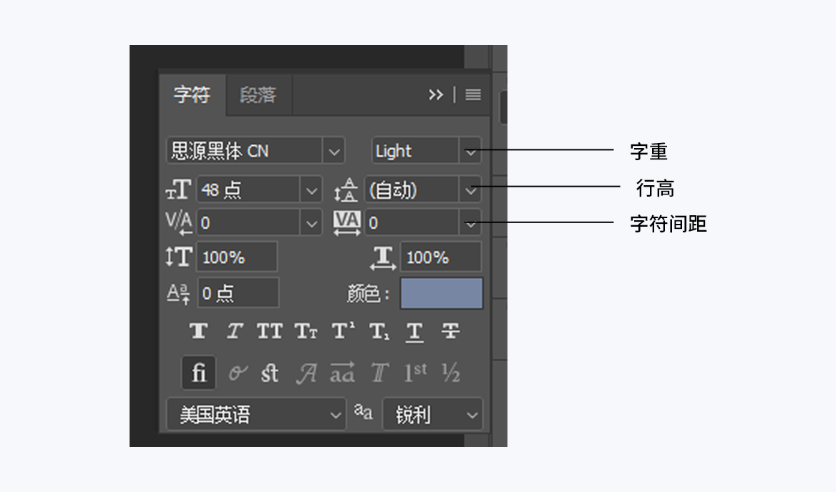Screen dimensions: 836x492
Task: Click the (自动) leading field
Action: point(412,190)
